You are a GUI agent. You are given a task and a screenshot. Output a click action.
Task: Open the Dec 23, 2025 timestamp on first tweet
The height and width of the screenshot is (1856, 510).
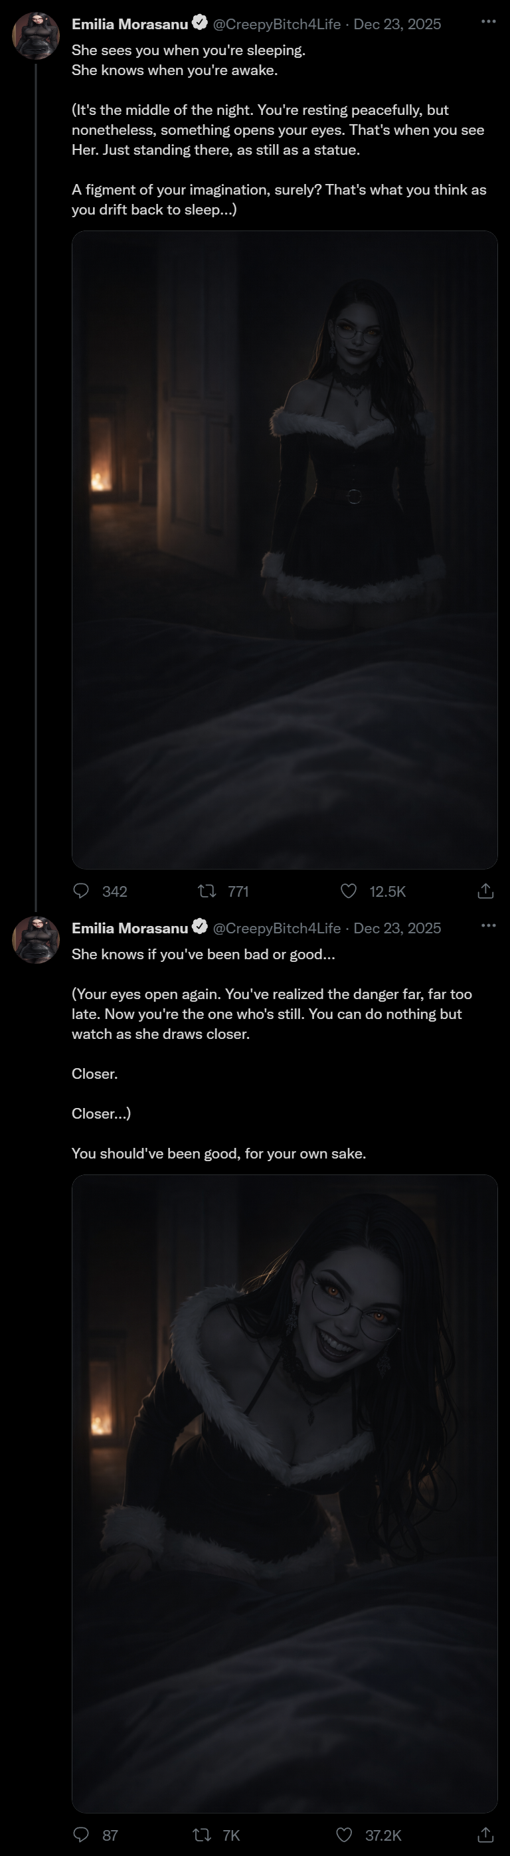coord(397,24)
